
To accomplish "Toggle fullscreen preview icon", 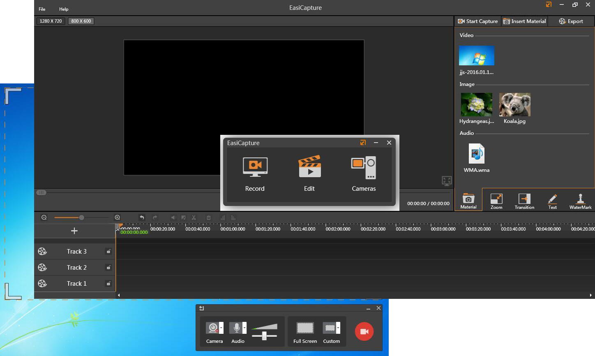I will [447, 180].
